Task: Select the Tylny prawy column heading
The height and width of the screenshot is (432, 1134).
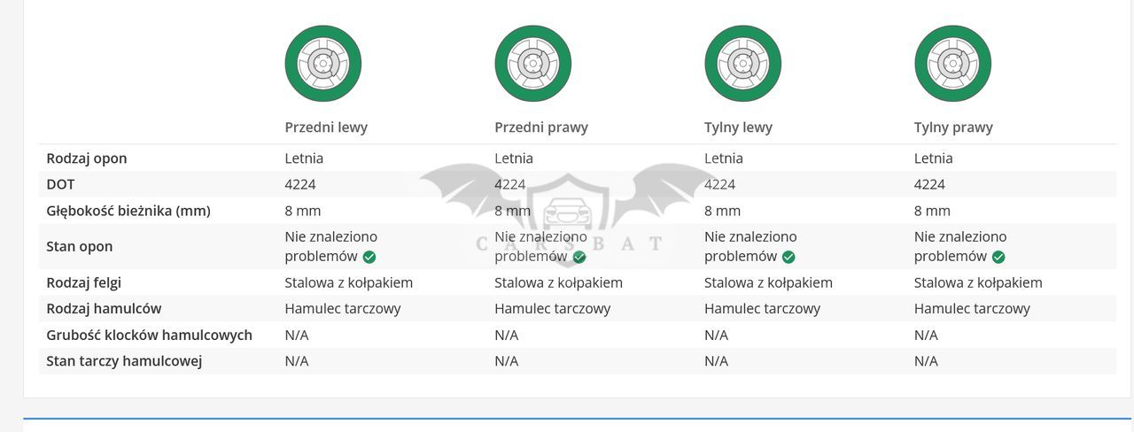Action: (x=953, y=127)
